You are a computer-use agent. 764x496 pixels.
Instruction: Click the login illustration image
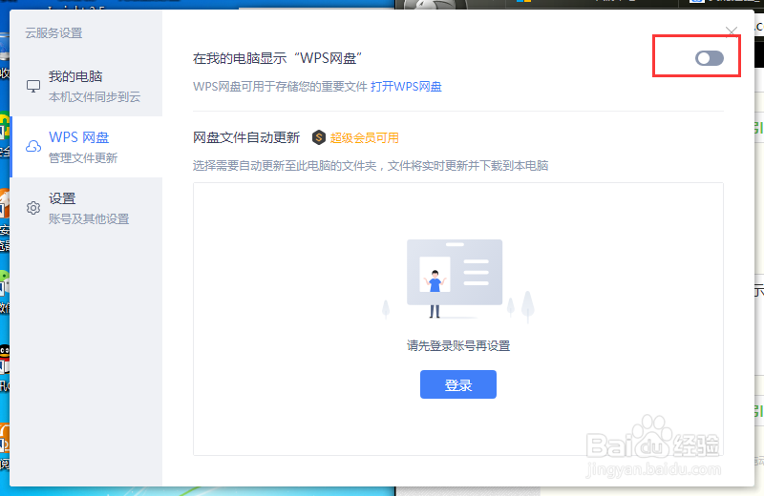click(458, 280)
